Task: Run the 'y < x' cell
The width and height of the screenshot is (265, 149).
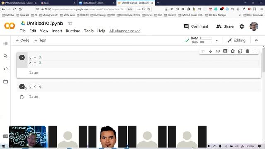Action: (x=22, y=87)
